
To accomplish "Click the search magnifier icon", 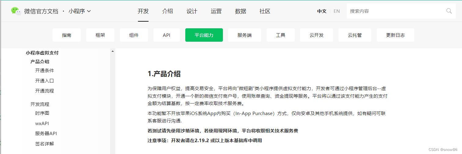I will (449, 11).
